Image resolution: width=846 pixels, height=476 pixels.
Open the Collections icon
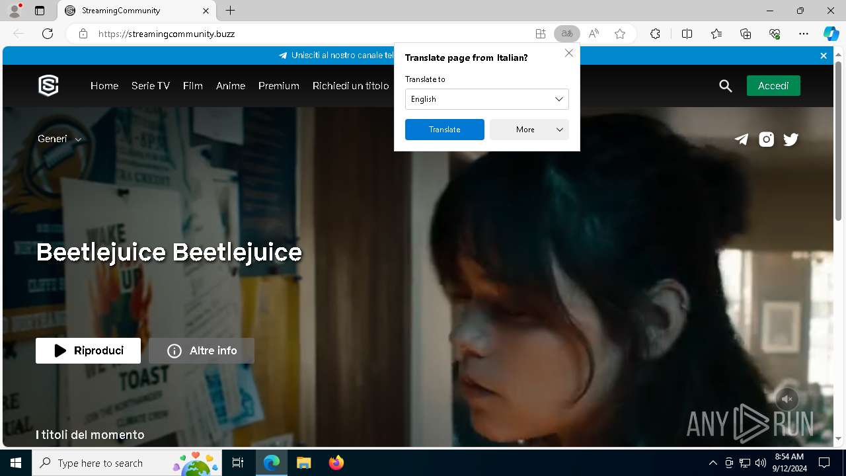pyautogui.click(x=746, y=34)
